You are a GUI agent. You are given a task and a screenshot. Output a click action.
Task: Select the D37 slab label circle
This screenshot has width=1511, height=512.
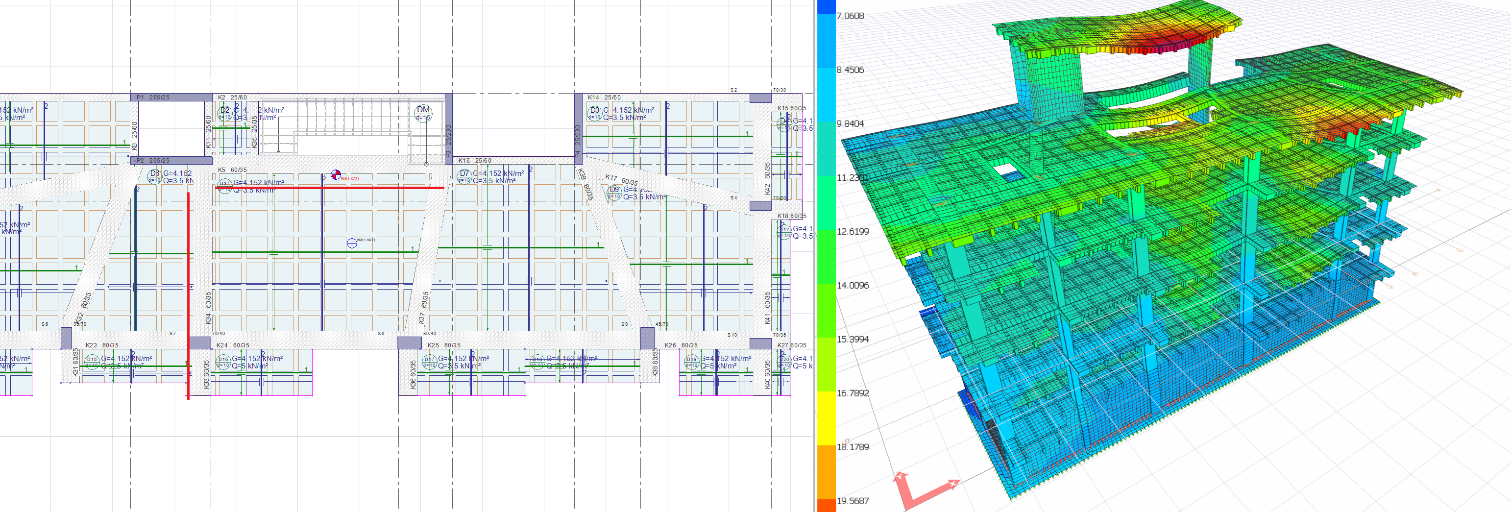225,185
